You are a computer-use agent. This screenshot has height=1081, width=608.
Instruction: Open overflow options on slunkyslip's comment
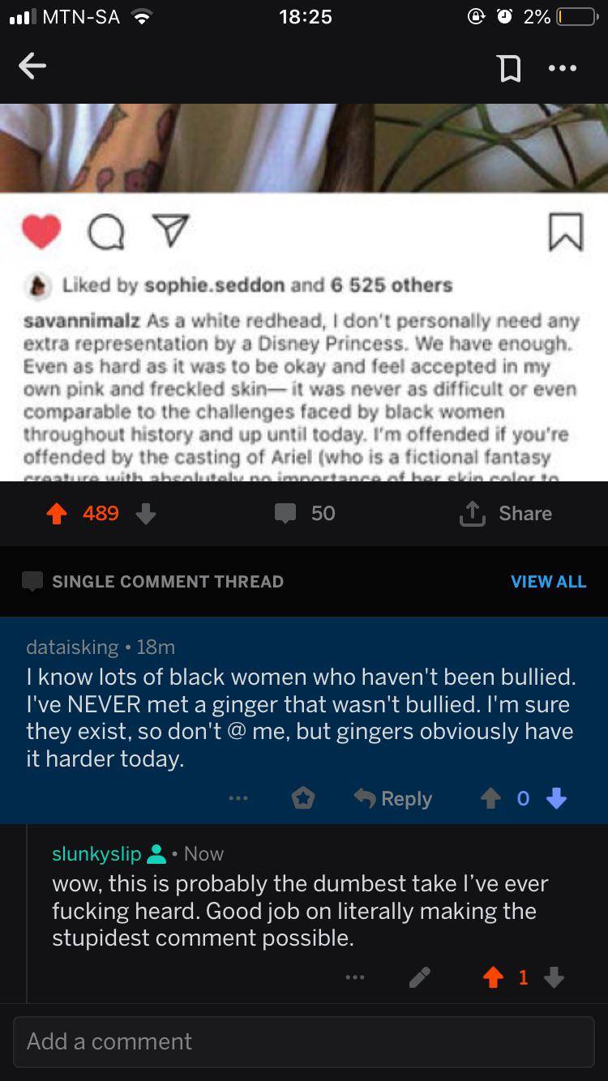pos(355,976)
